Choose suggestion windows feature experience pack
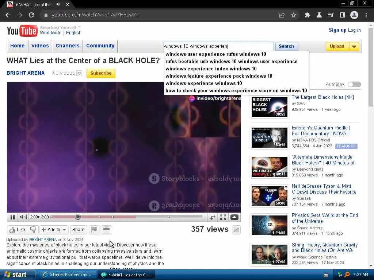The image size is (374, 280). 219,76
